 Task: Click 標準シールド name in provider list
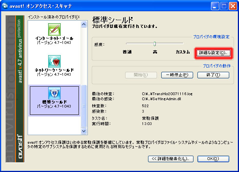click(x=54, y=102)
